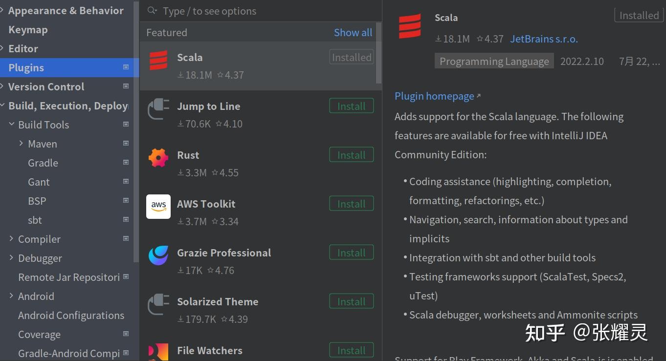Collapse the Build Tools node
Screen dimensions: 666x361
click(12, 125)
